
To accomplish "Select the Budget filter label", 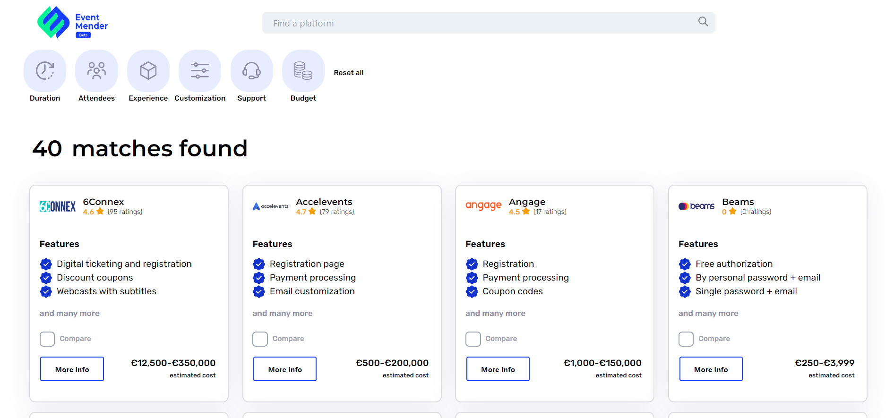I will point(303,98).
